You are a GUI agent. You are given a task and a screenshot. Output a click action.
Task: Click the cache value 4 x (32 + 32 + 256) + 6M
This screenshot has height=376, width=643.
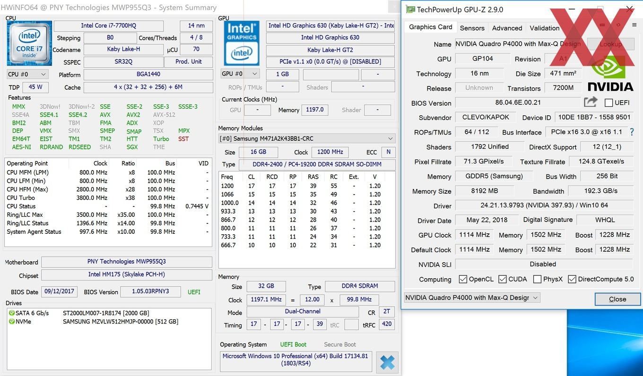(148, 87)
